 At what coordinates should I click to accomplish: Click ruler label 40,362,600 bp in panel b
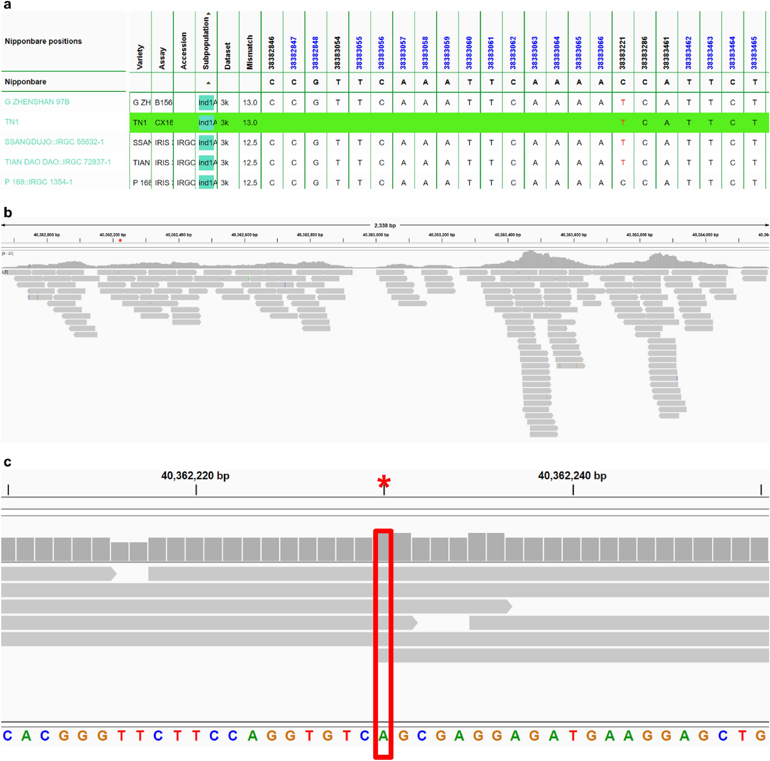(244, 235)
